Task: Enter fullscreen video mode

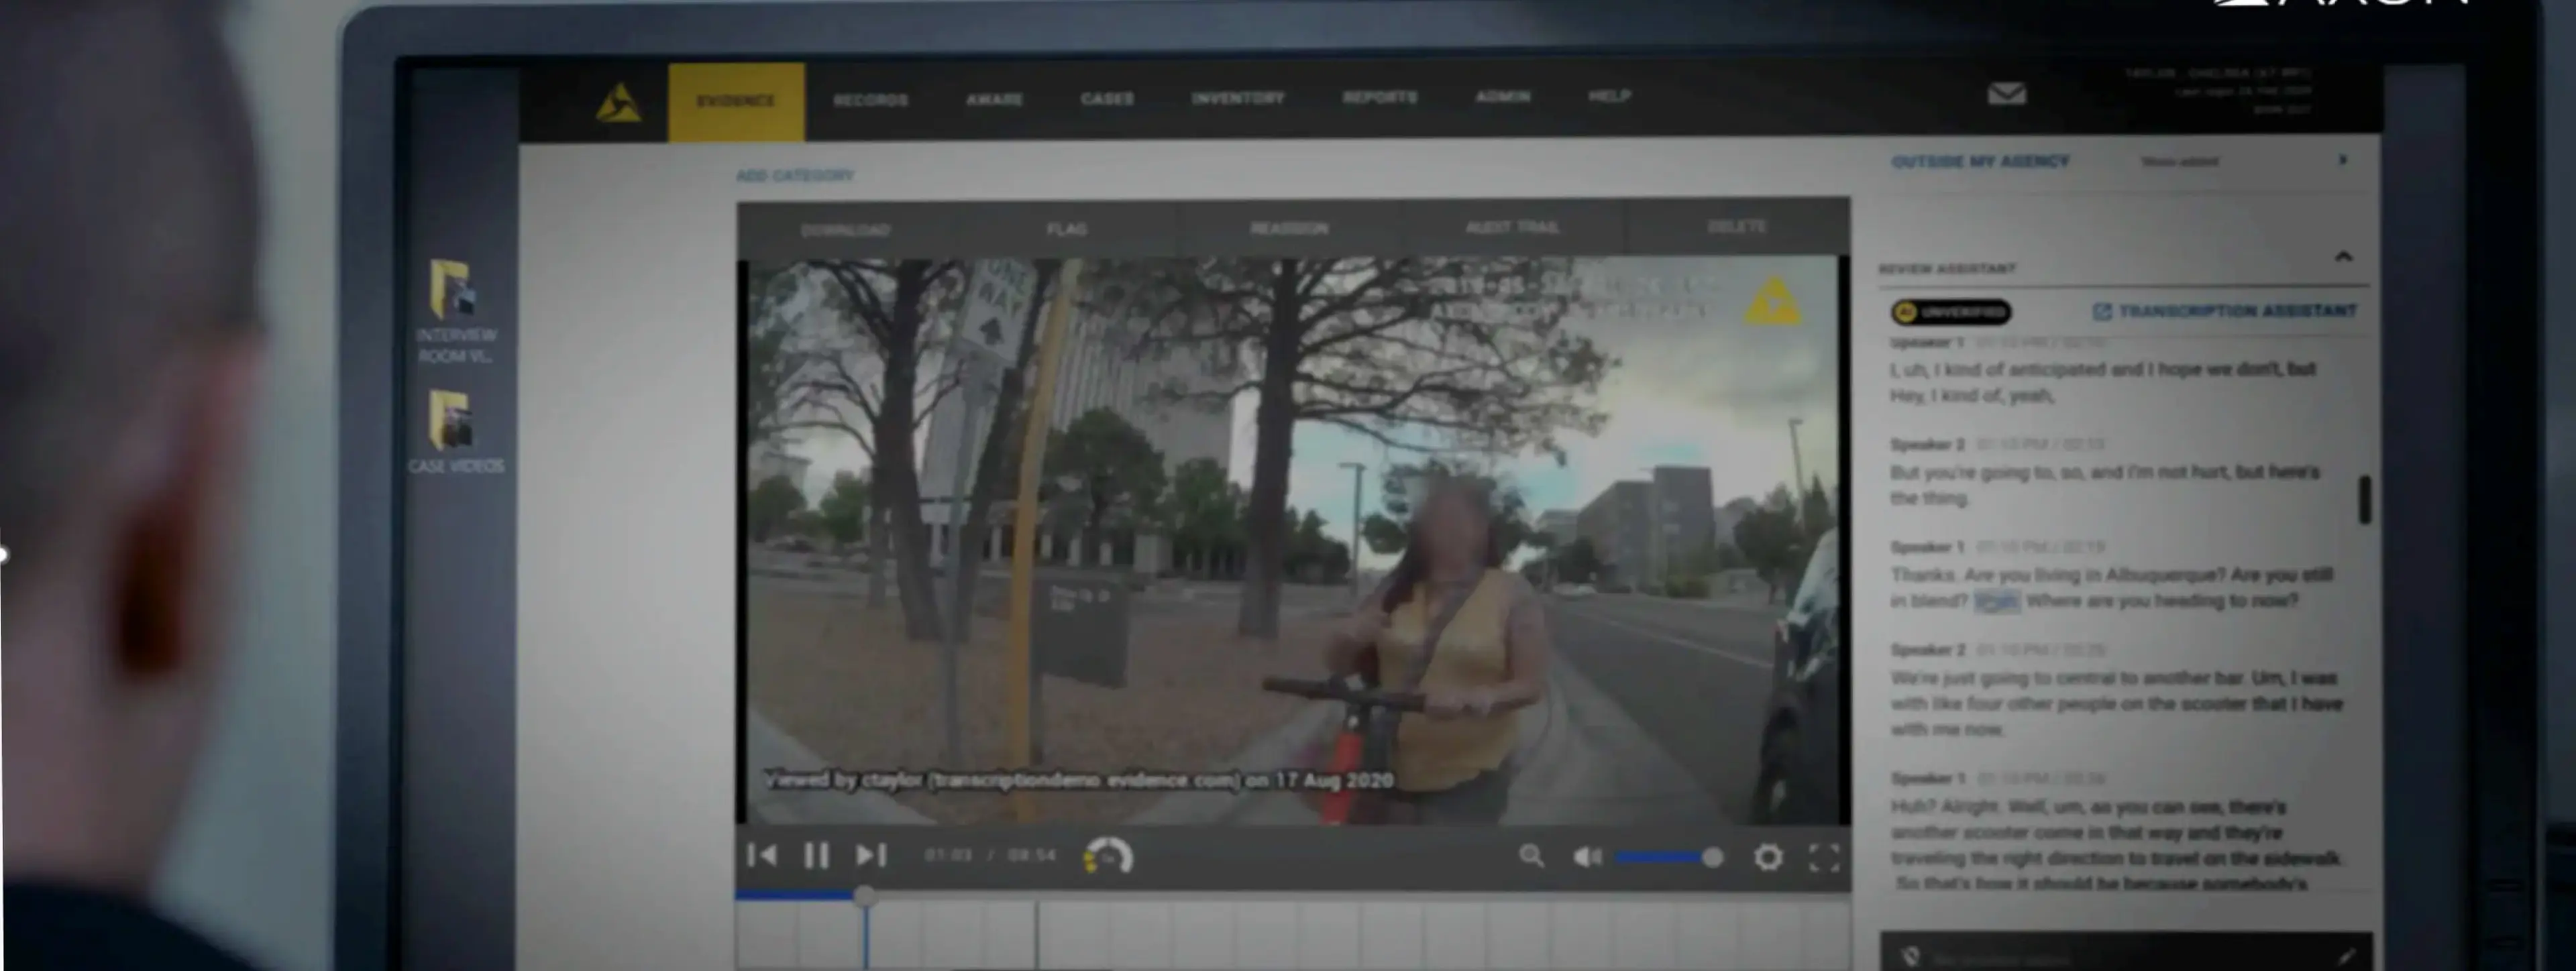Action: tap(1823, 857)
